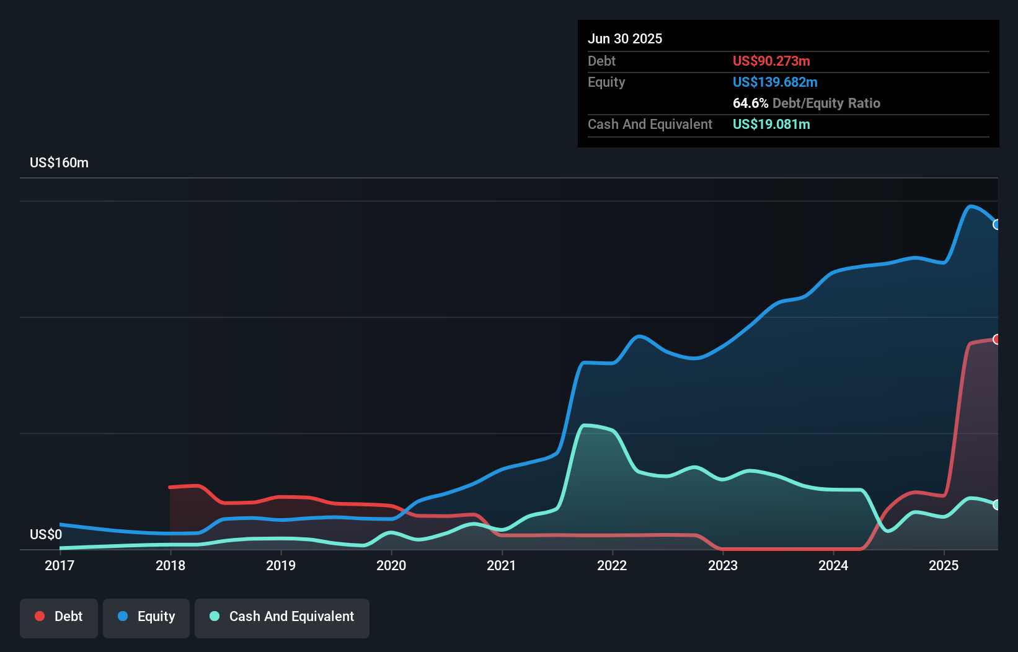This screenshot has width=1018, height=652.
Task: Click the US$160m gridline label
Action: pos(59,162)
